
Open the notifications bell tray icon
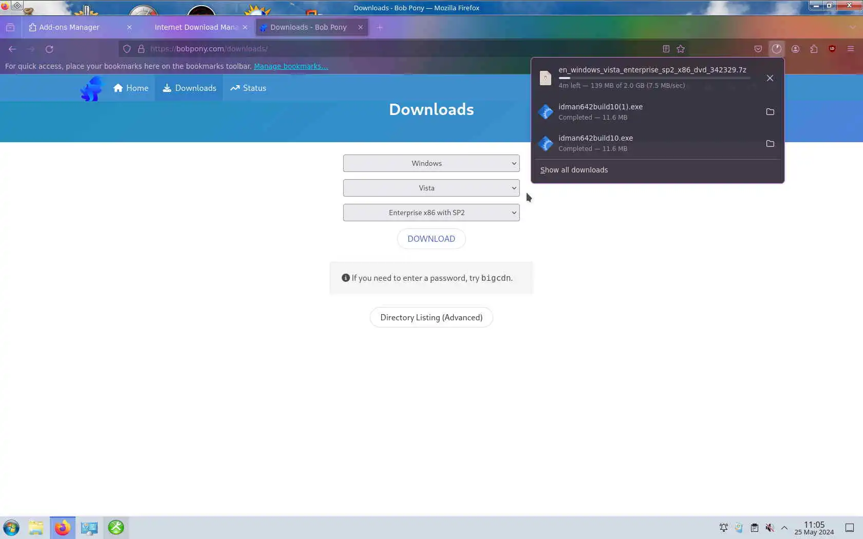(x=724, y=528)
